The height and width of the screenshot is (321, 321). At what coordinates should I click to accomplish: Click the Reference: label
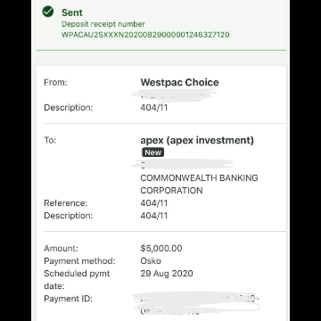coord(66,203)
